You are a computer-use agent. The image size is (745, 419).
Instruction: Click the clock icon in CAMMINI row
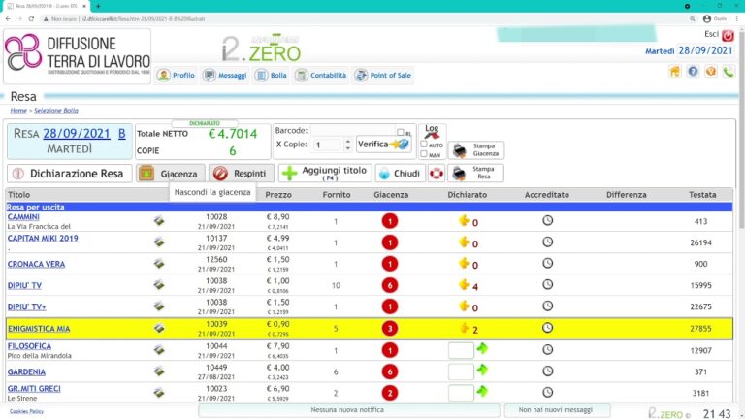(547, 220)
